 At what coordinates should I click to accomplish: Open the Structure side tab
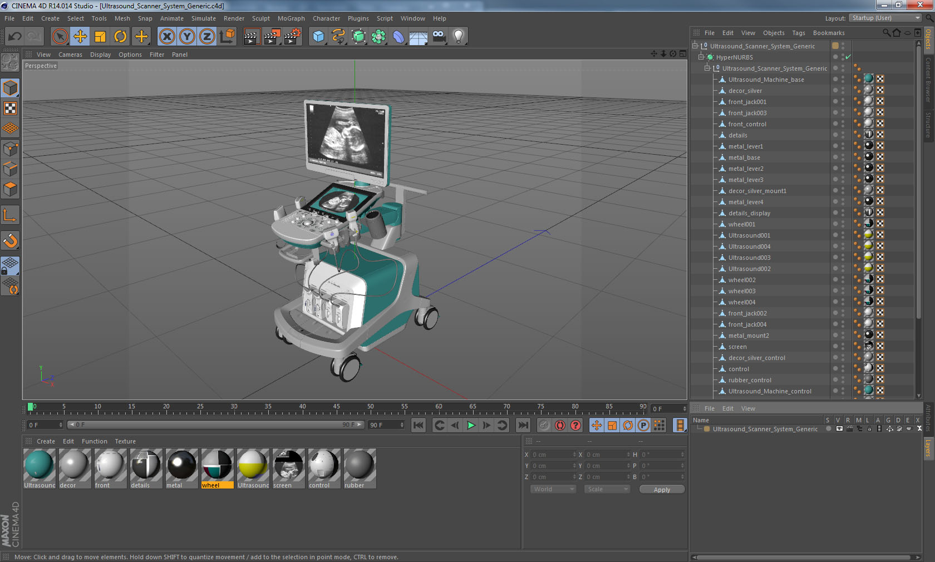[928, 125]
